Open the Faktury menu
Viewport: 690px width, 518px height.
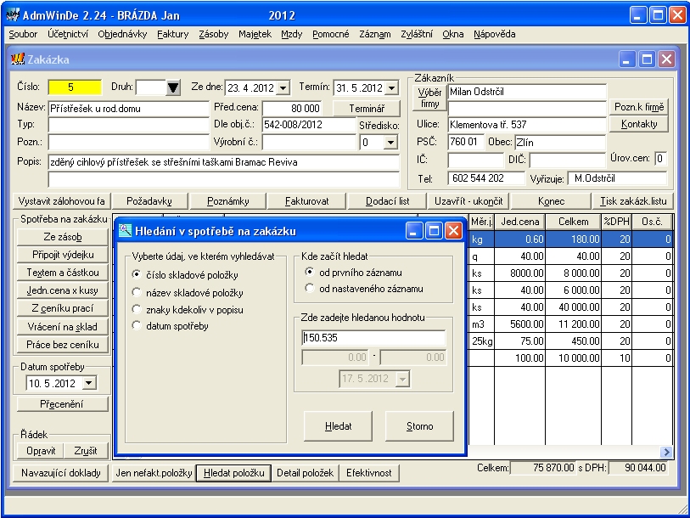(172, 34)
